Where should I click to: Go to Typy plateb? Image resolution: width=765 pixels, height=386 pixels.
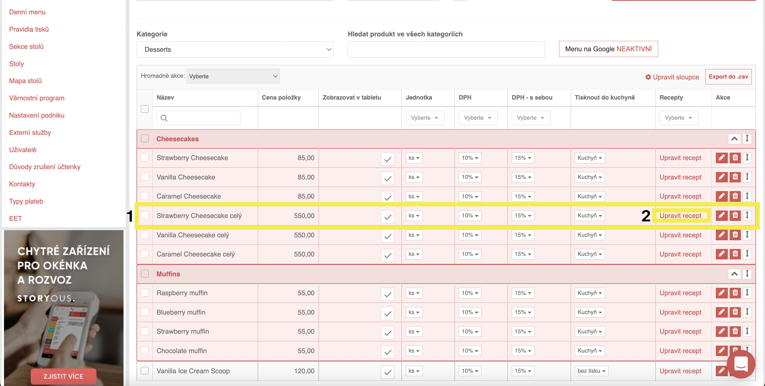pyautogui.click(x=26, y=201)
